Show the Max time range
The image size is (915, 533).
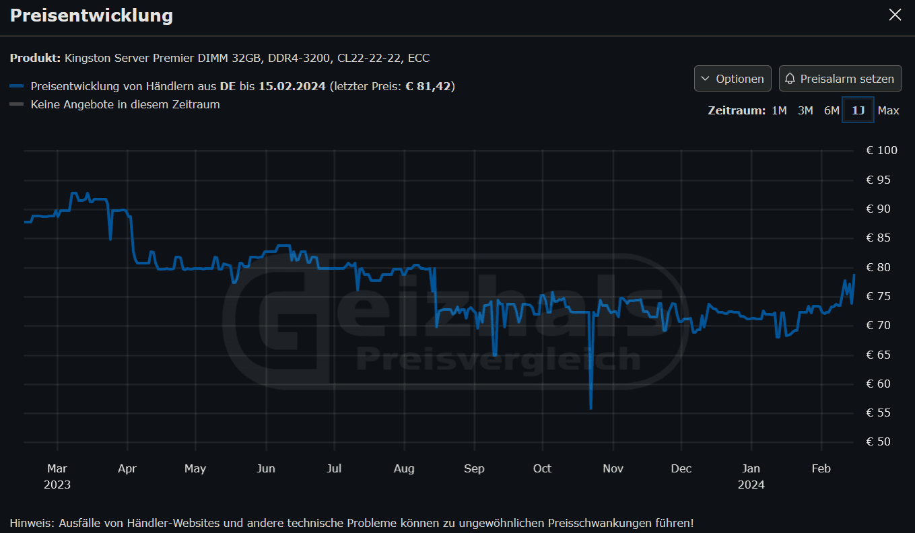pyautogui.click(x=889, y=110)
